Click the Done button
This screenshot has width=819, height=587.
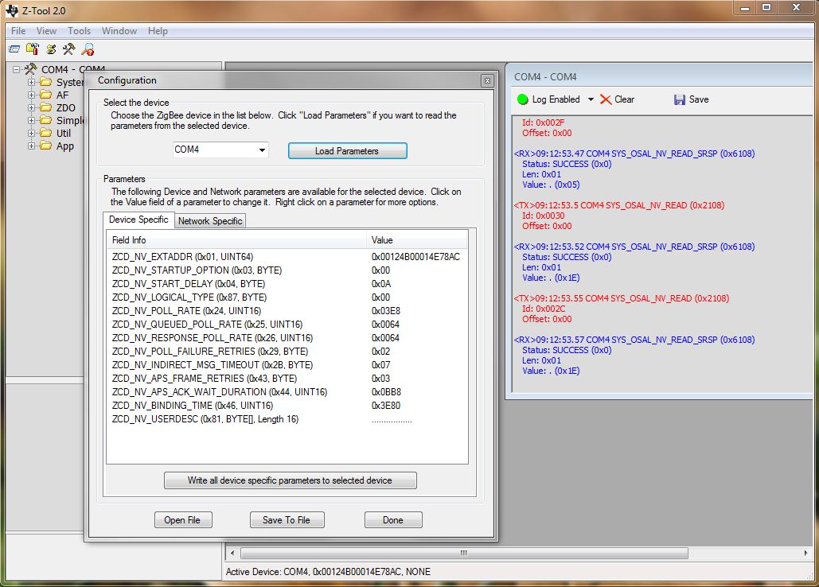393,519
